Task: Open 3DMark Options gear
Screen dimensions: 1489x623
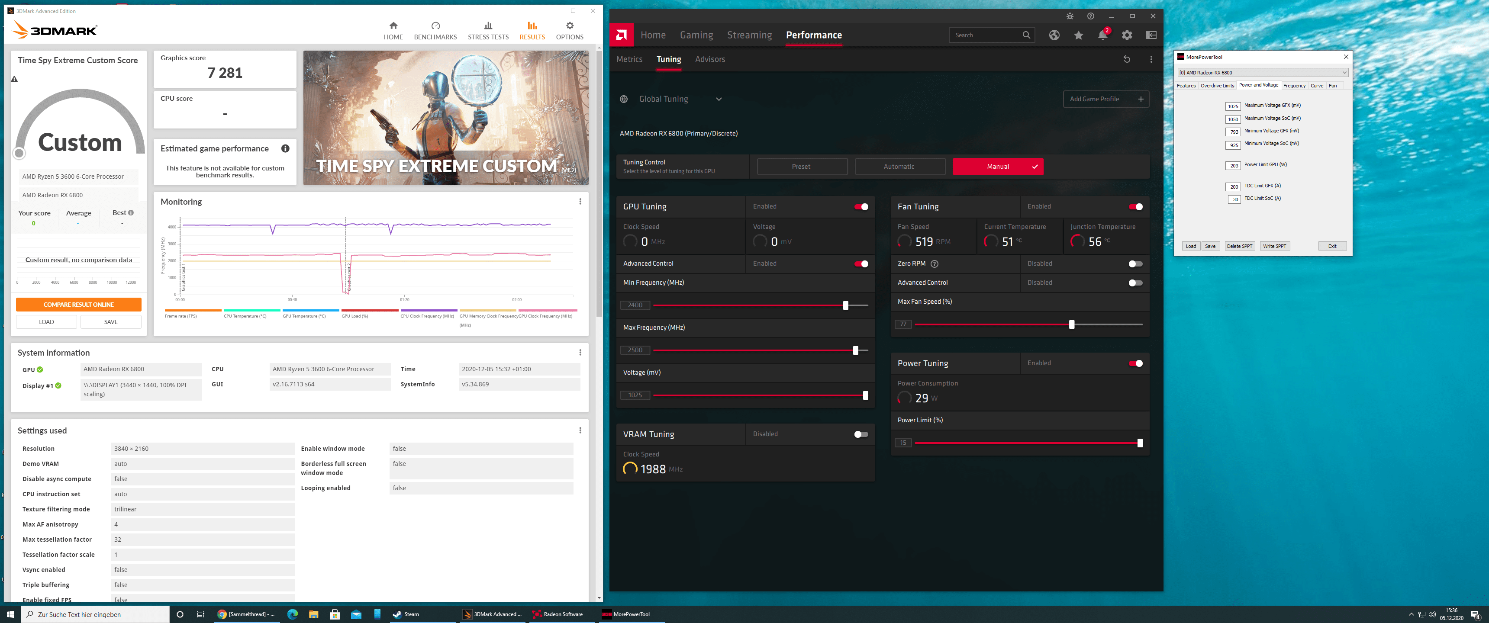Action: click(569, 31)
